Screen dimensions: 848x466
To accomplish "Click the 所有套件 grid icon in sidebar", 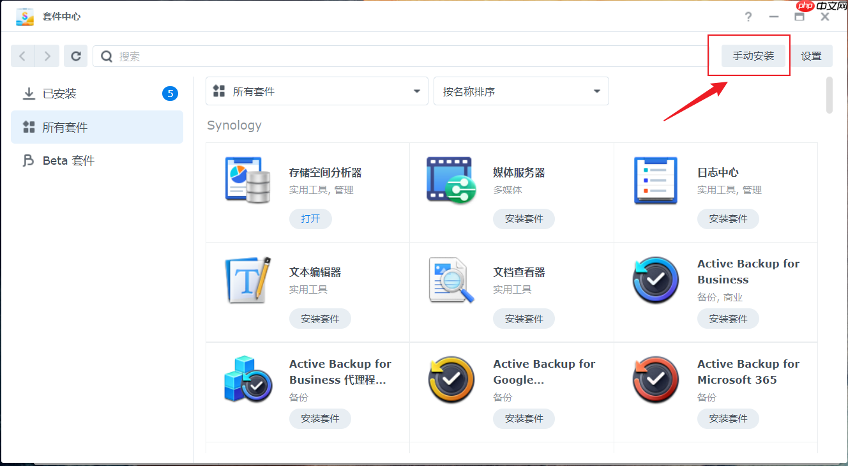I will coord(29,127).
